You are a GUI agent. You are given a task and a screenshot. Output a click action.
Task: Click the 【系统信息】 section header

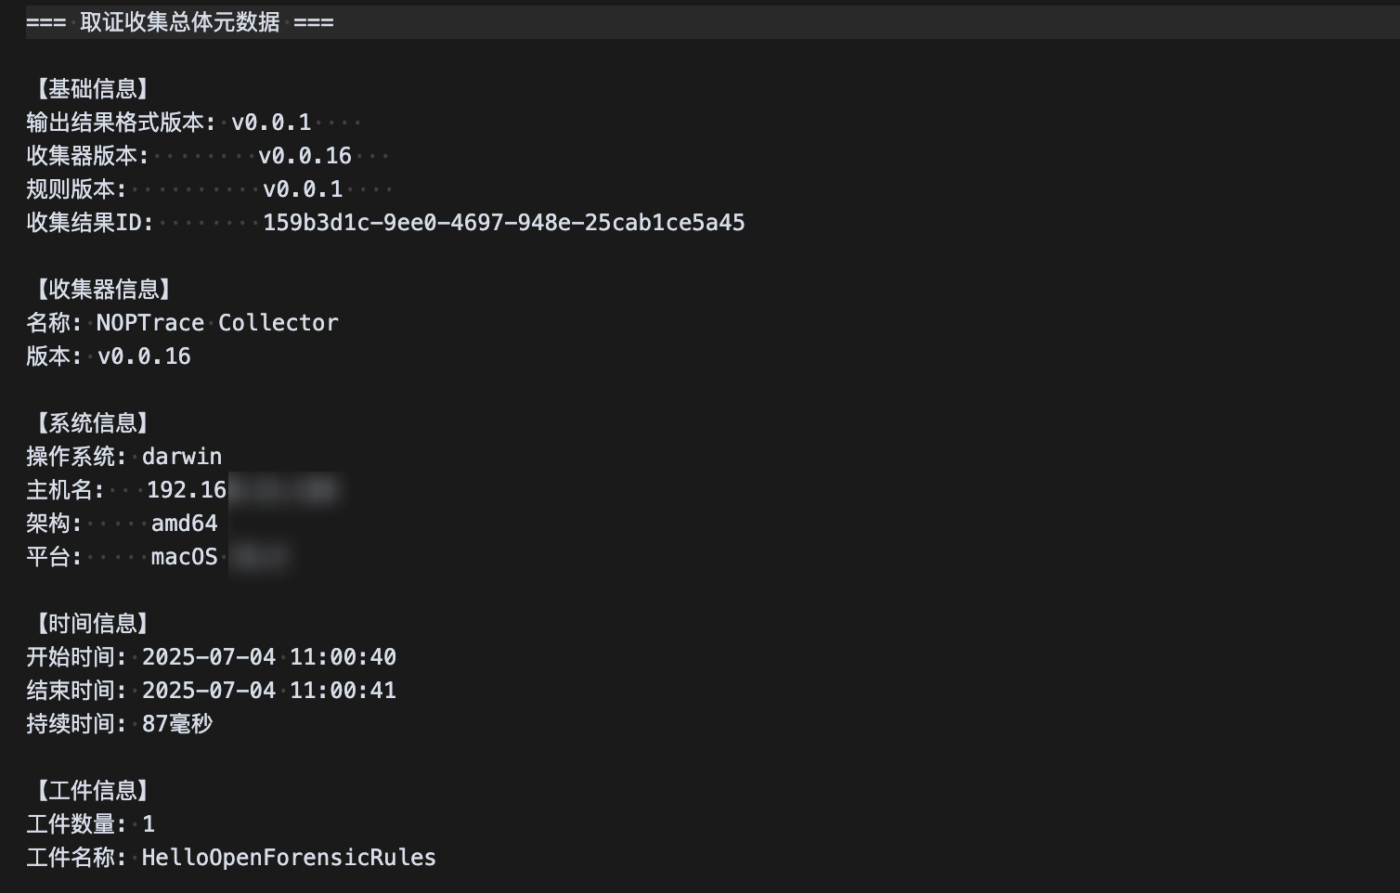(x=93, y=423)
